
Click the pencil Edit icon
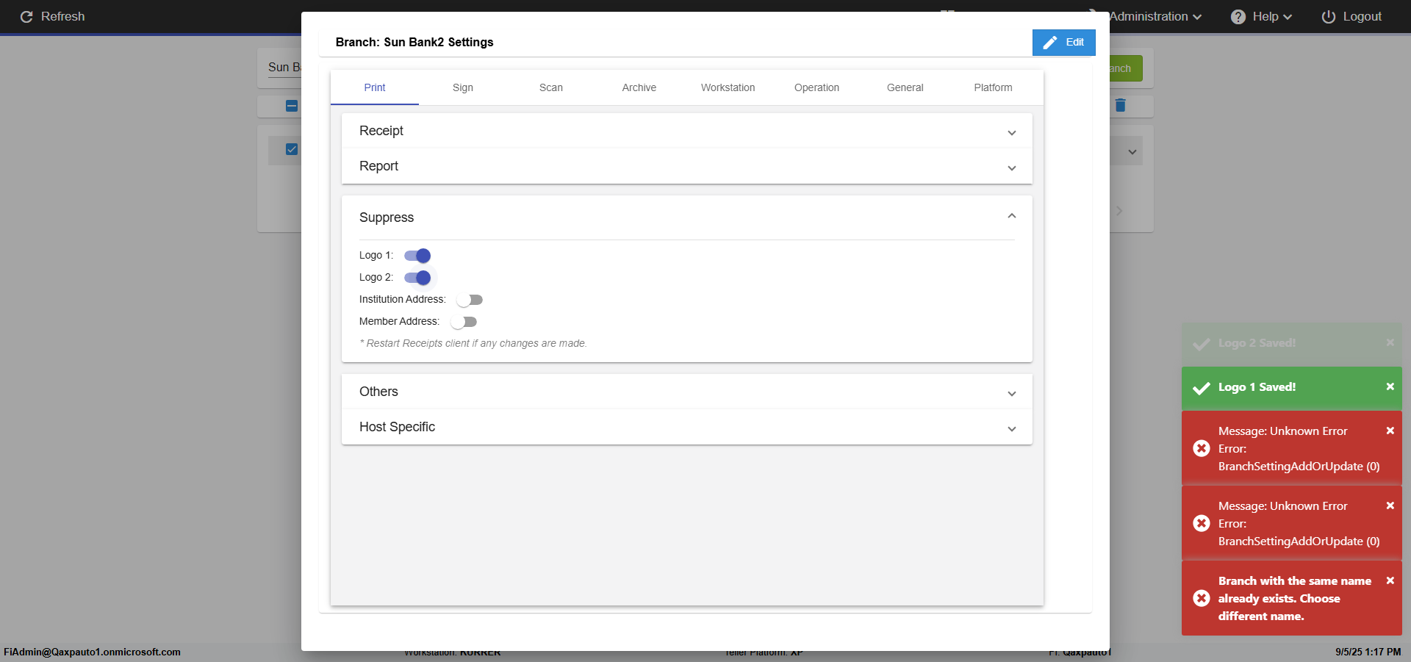[x=1050, y=43]
